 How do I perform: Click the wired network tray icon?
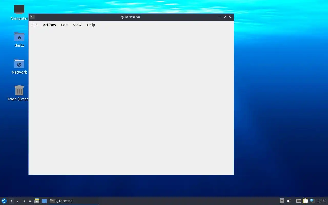(x=299, y=201)
